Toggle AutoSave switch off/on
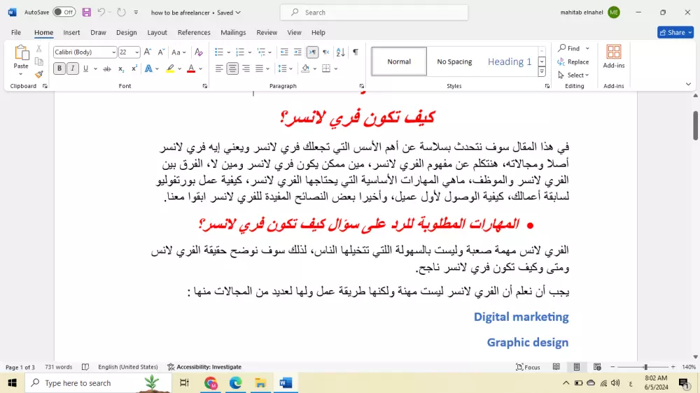The height and width of the screenshot is (393, 700). point(64,13)
